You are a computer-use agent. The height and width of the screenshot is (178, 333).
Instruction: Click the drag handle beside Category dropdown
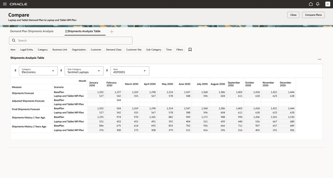(x=15, y=70)
